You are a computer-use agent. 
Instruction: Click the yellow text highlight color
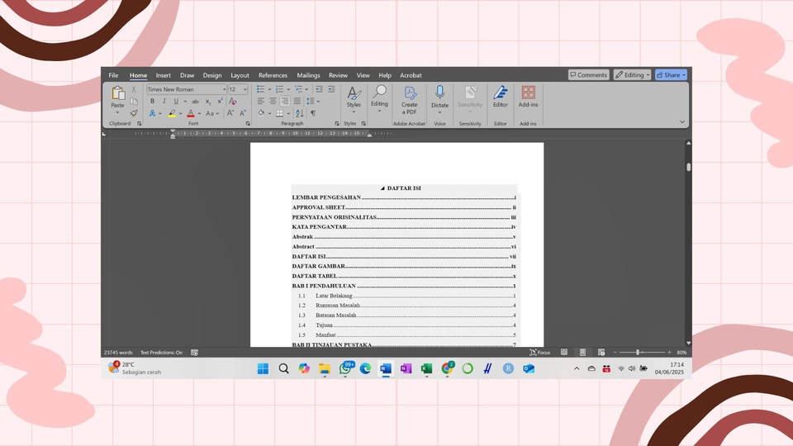coord(172,113)
